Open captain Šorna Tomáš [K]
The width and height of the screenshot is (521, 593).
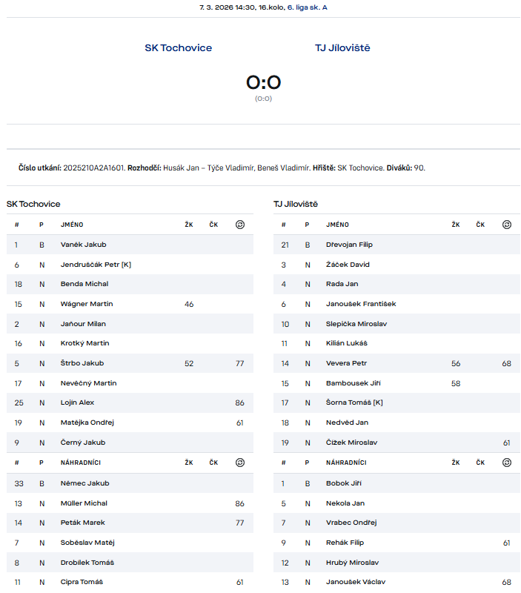[x=354, y=402]
